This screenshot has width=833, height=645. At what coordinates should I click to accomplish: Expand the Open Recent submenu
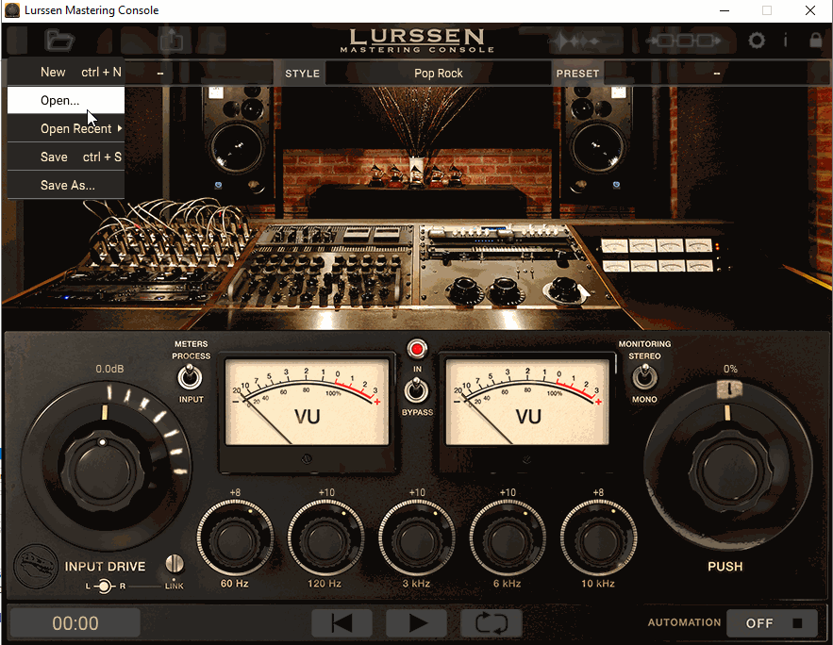[x=66, y=129]
